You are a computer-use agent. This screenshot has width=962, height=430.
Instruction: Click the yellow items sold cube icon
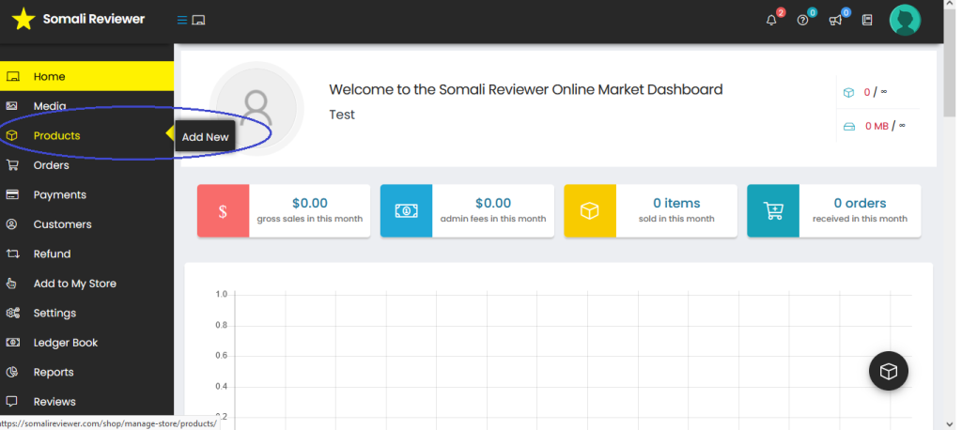pyautogui.click(x=590, y=211)
